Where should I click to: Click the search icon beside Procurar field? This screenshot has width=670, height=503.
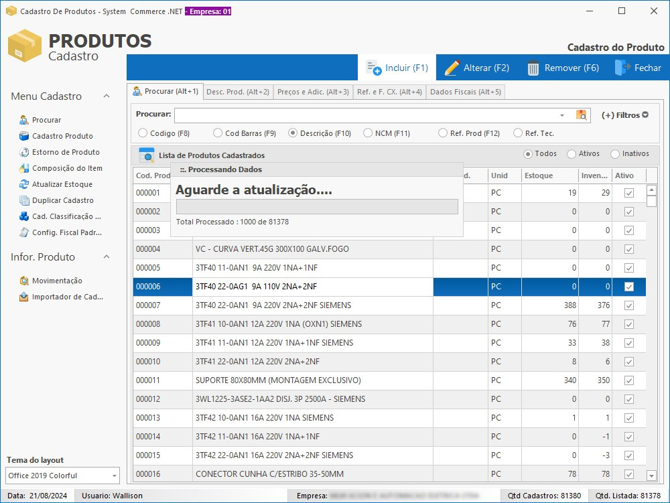click(581, 115)
